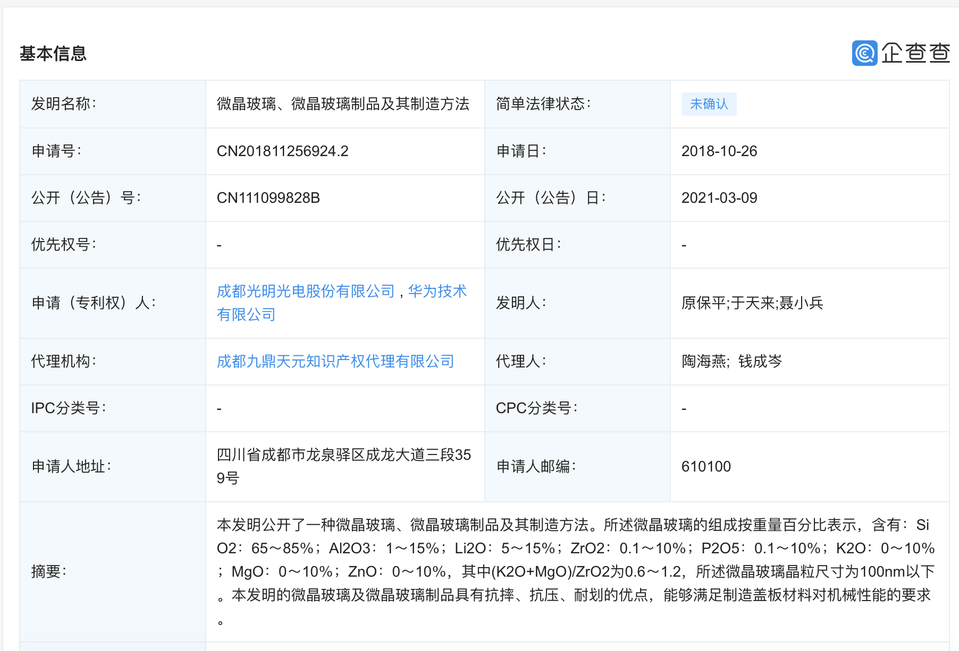Select inventor name 原保平 in inventors field
959x651 pixels.
coord(705,303)
